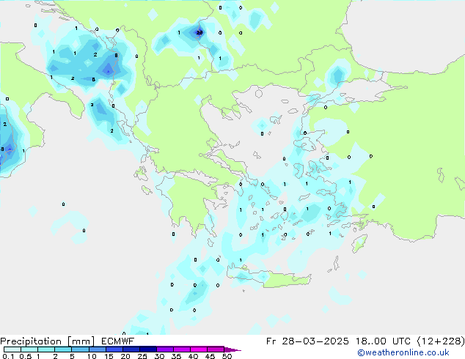The image size is (465, 359).
Task: Select the 0.5–1 mm legend color segment
Action: (29, 349)
